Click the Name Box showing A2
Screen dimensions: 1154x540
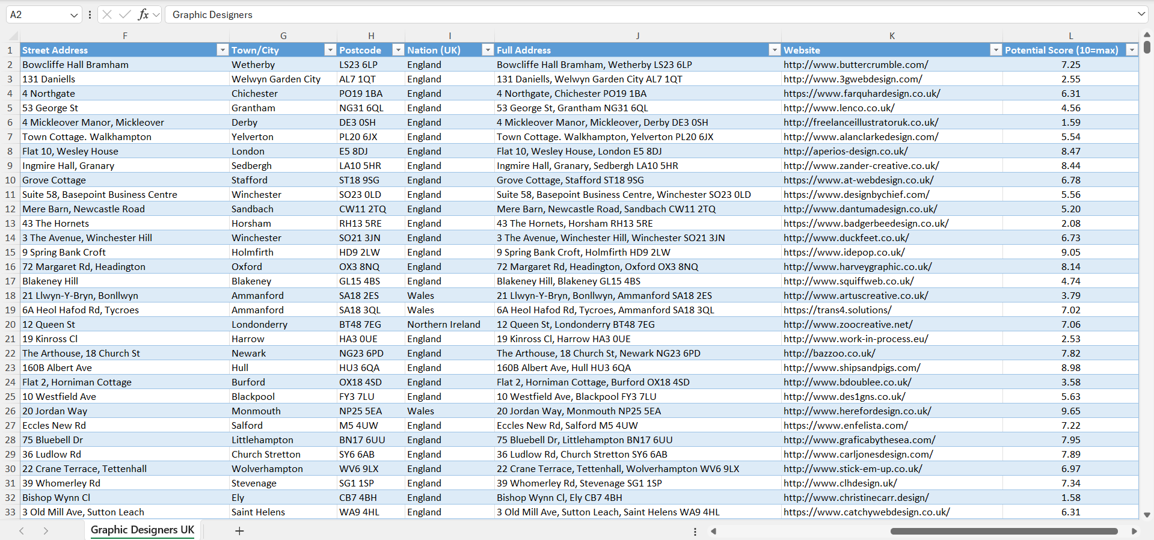coord(37,14)
